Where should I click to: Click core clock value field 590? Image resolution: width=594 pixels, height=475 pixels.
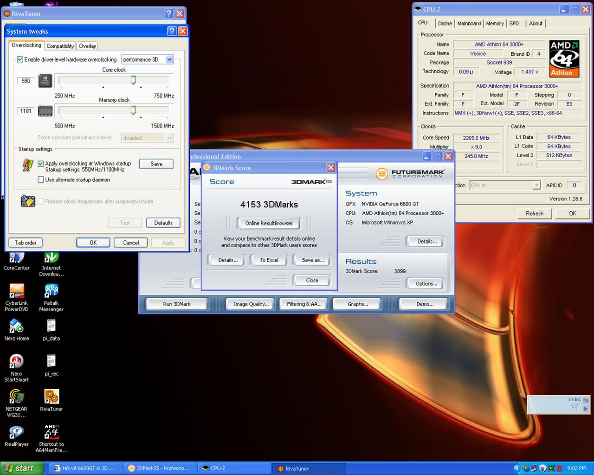(x=26, y=81)
